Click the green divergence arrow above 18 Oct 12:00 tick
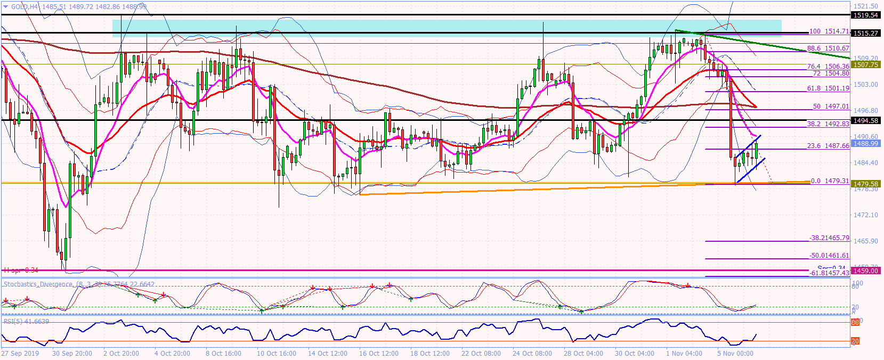 (x=411, y=299)
